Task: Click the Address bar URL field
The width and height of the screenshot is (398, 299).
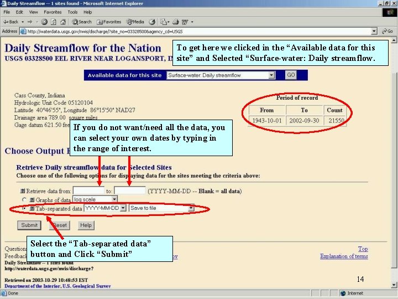Action: coord(196,32)
